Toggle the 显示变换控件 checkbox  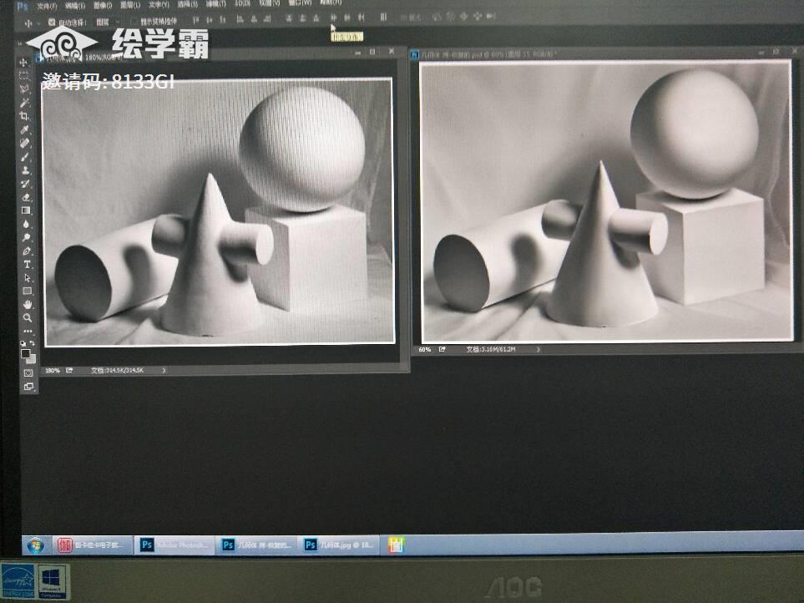pos(134,22)
